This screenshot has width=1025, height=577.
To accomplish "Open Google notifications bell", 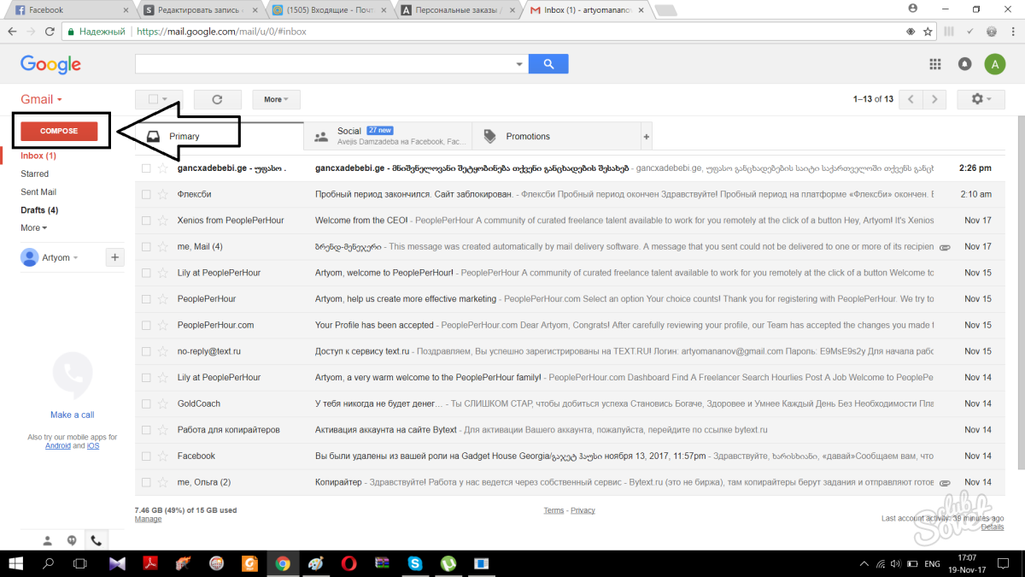I will point(965,64).
